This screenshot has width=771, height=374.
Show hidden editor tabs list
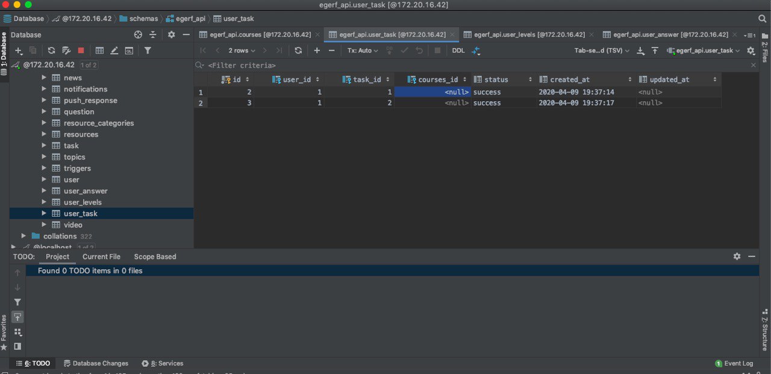[750, 35]
